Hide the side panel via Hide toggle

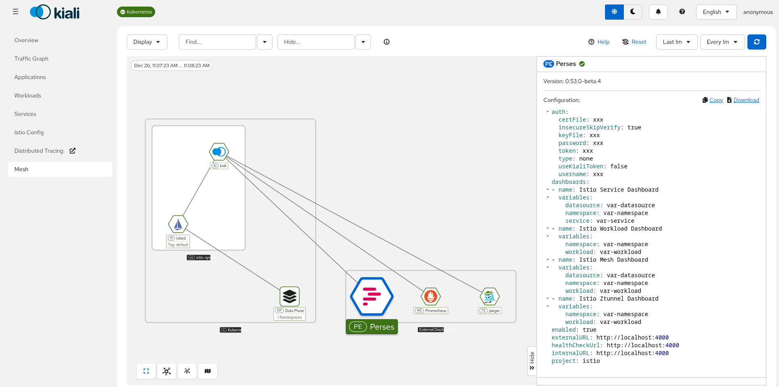pyautogui.click(x=532, y=361)
